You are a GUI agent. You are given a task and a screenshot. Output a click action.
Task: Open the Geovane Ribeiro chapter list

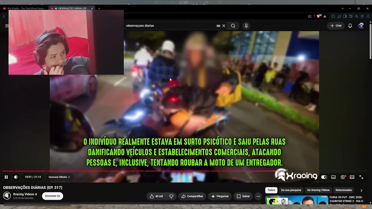[x=59, y=177]
